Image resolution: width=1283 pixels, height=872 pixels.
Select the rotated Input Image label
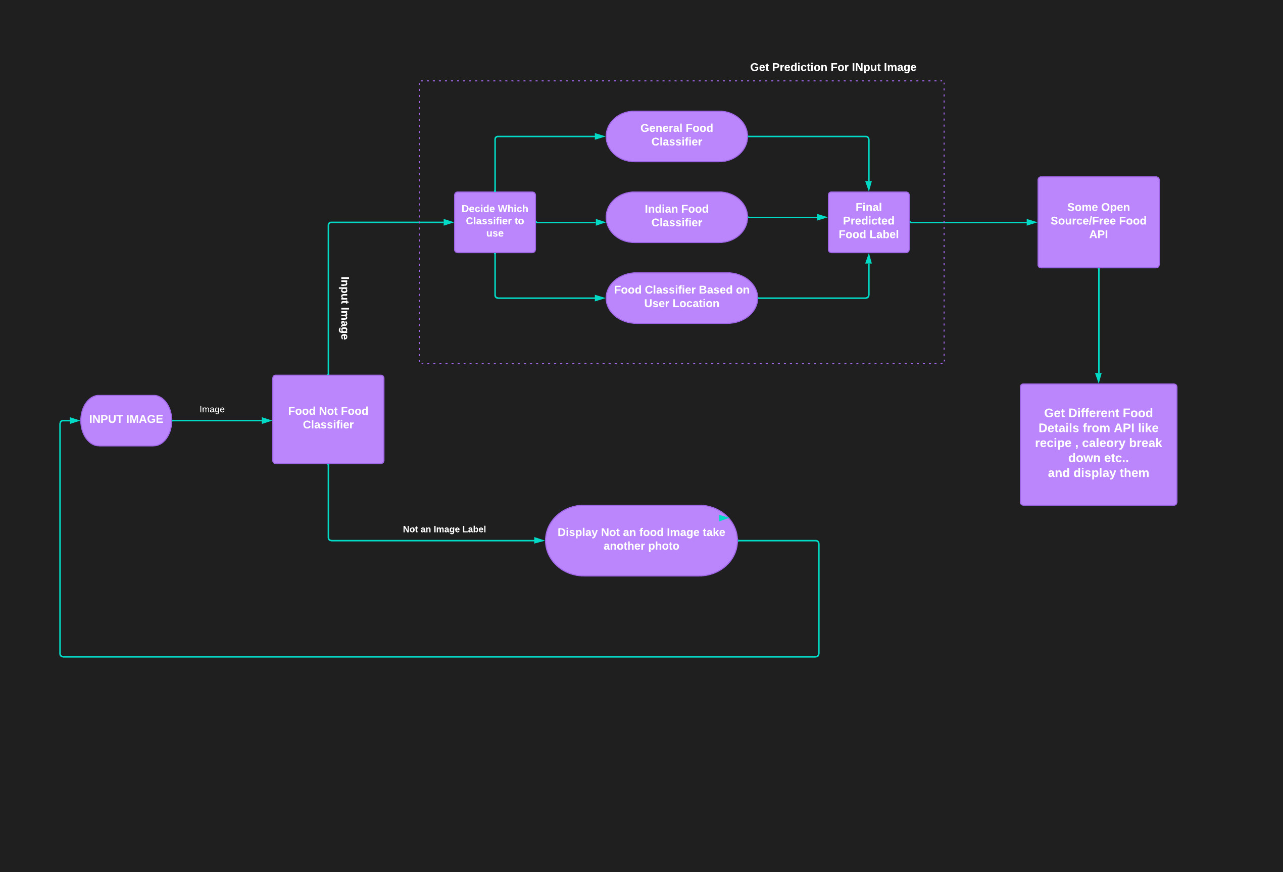pyautogui.click(x=344, y=308)
